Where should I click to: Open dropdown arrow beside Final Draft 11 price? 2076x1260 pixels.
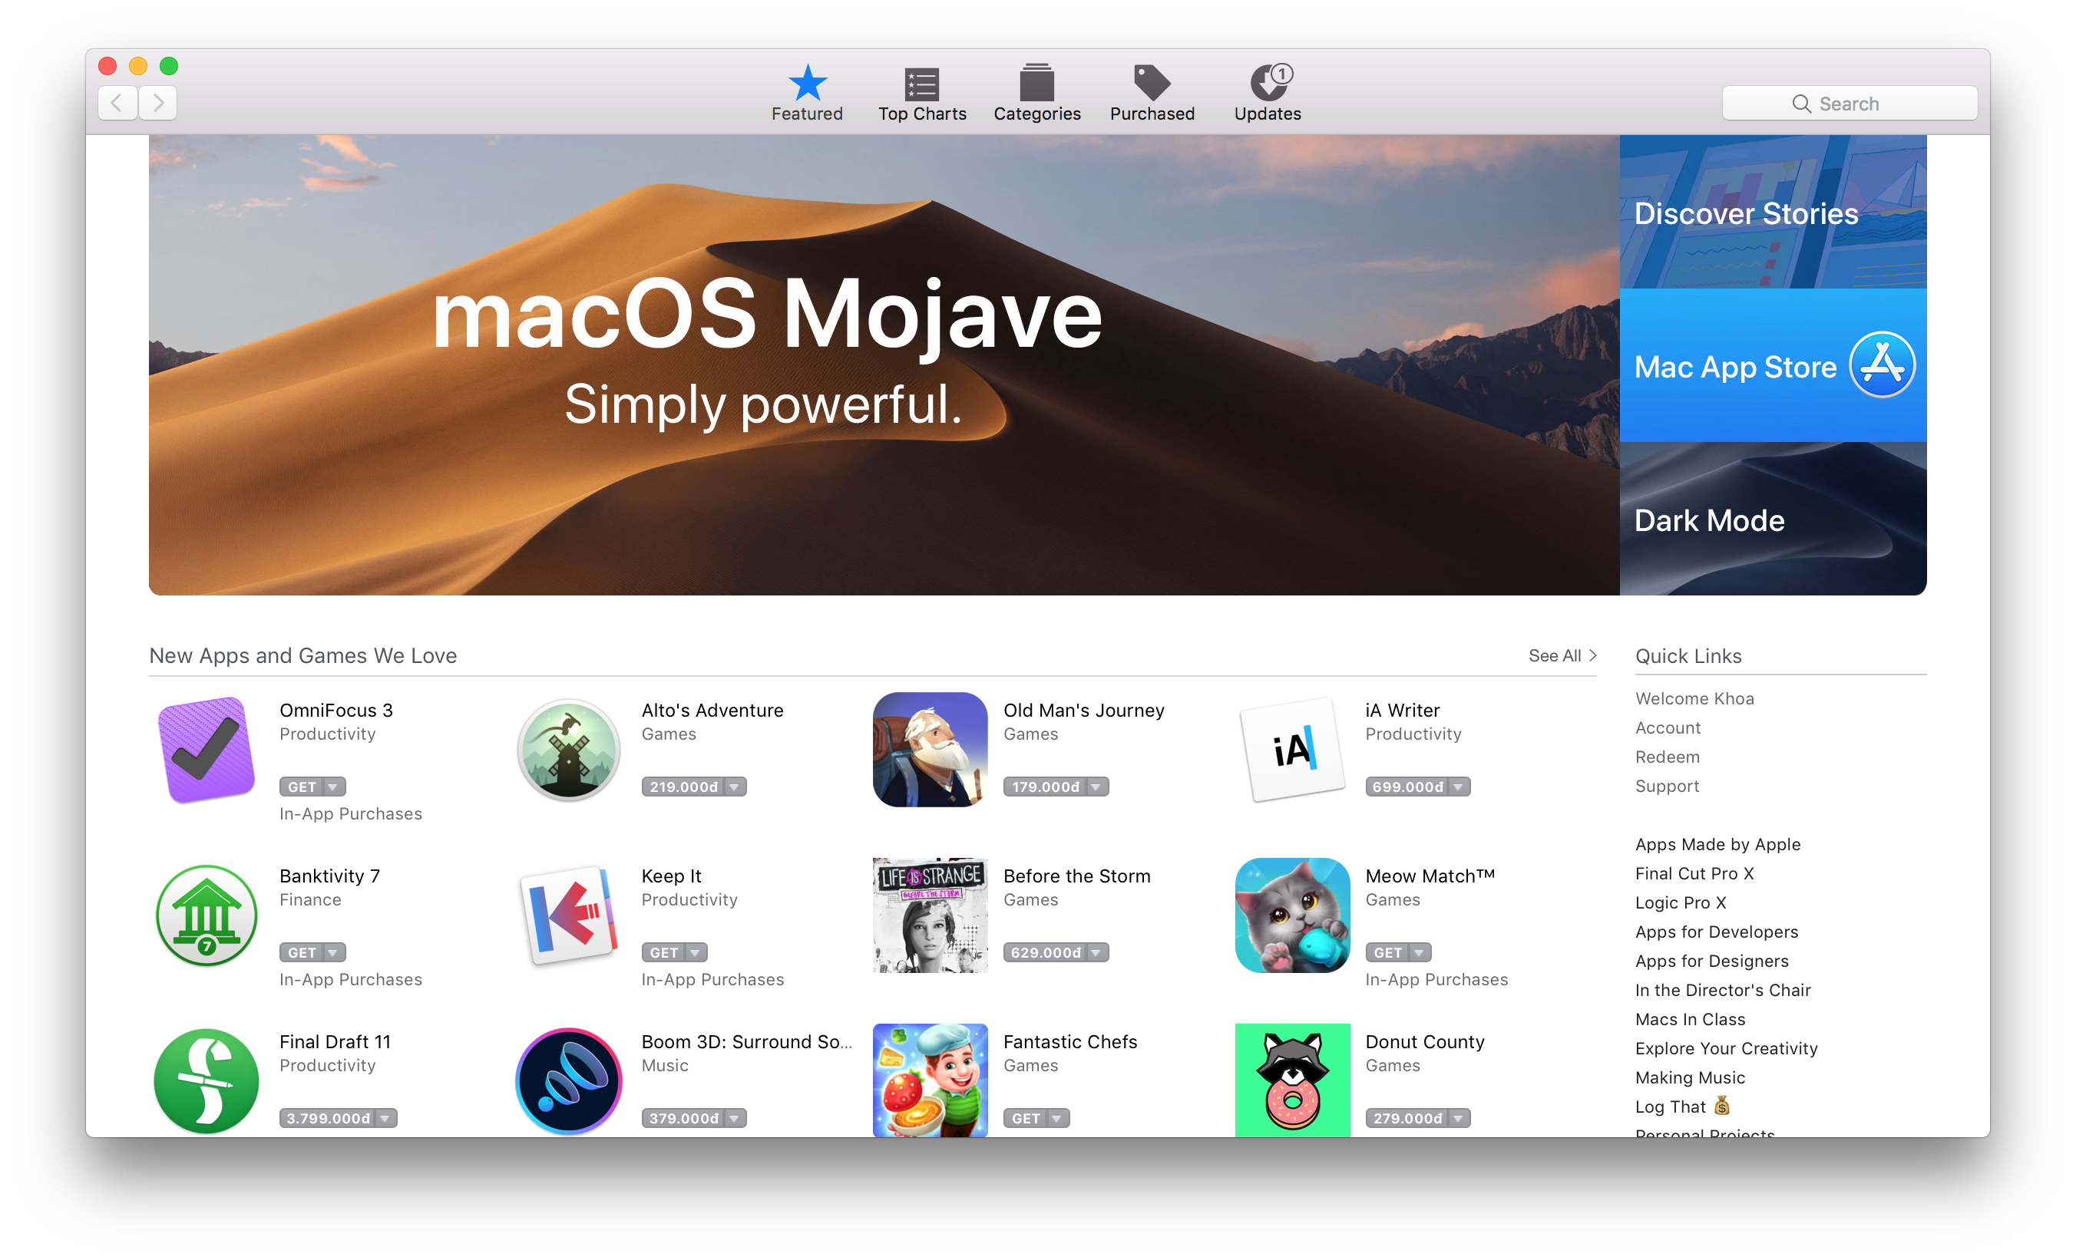point(385,1119)
